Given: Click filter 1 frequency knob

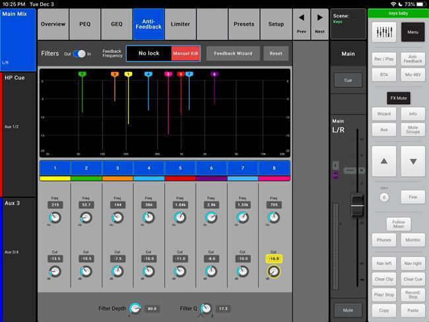Looking at the screenshot, I should pos(55,218).
